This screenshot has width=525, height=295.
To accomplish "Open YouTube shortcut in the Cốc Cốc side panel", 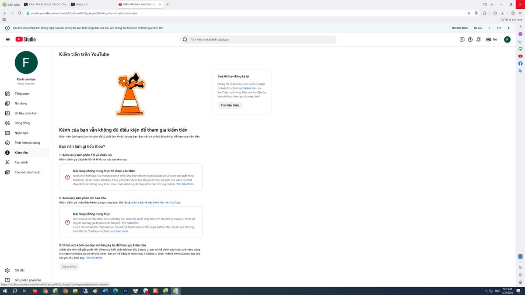I will pyautogui.click(x=520, y=56).
